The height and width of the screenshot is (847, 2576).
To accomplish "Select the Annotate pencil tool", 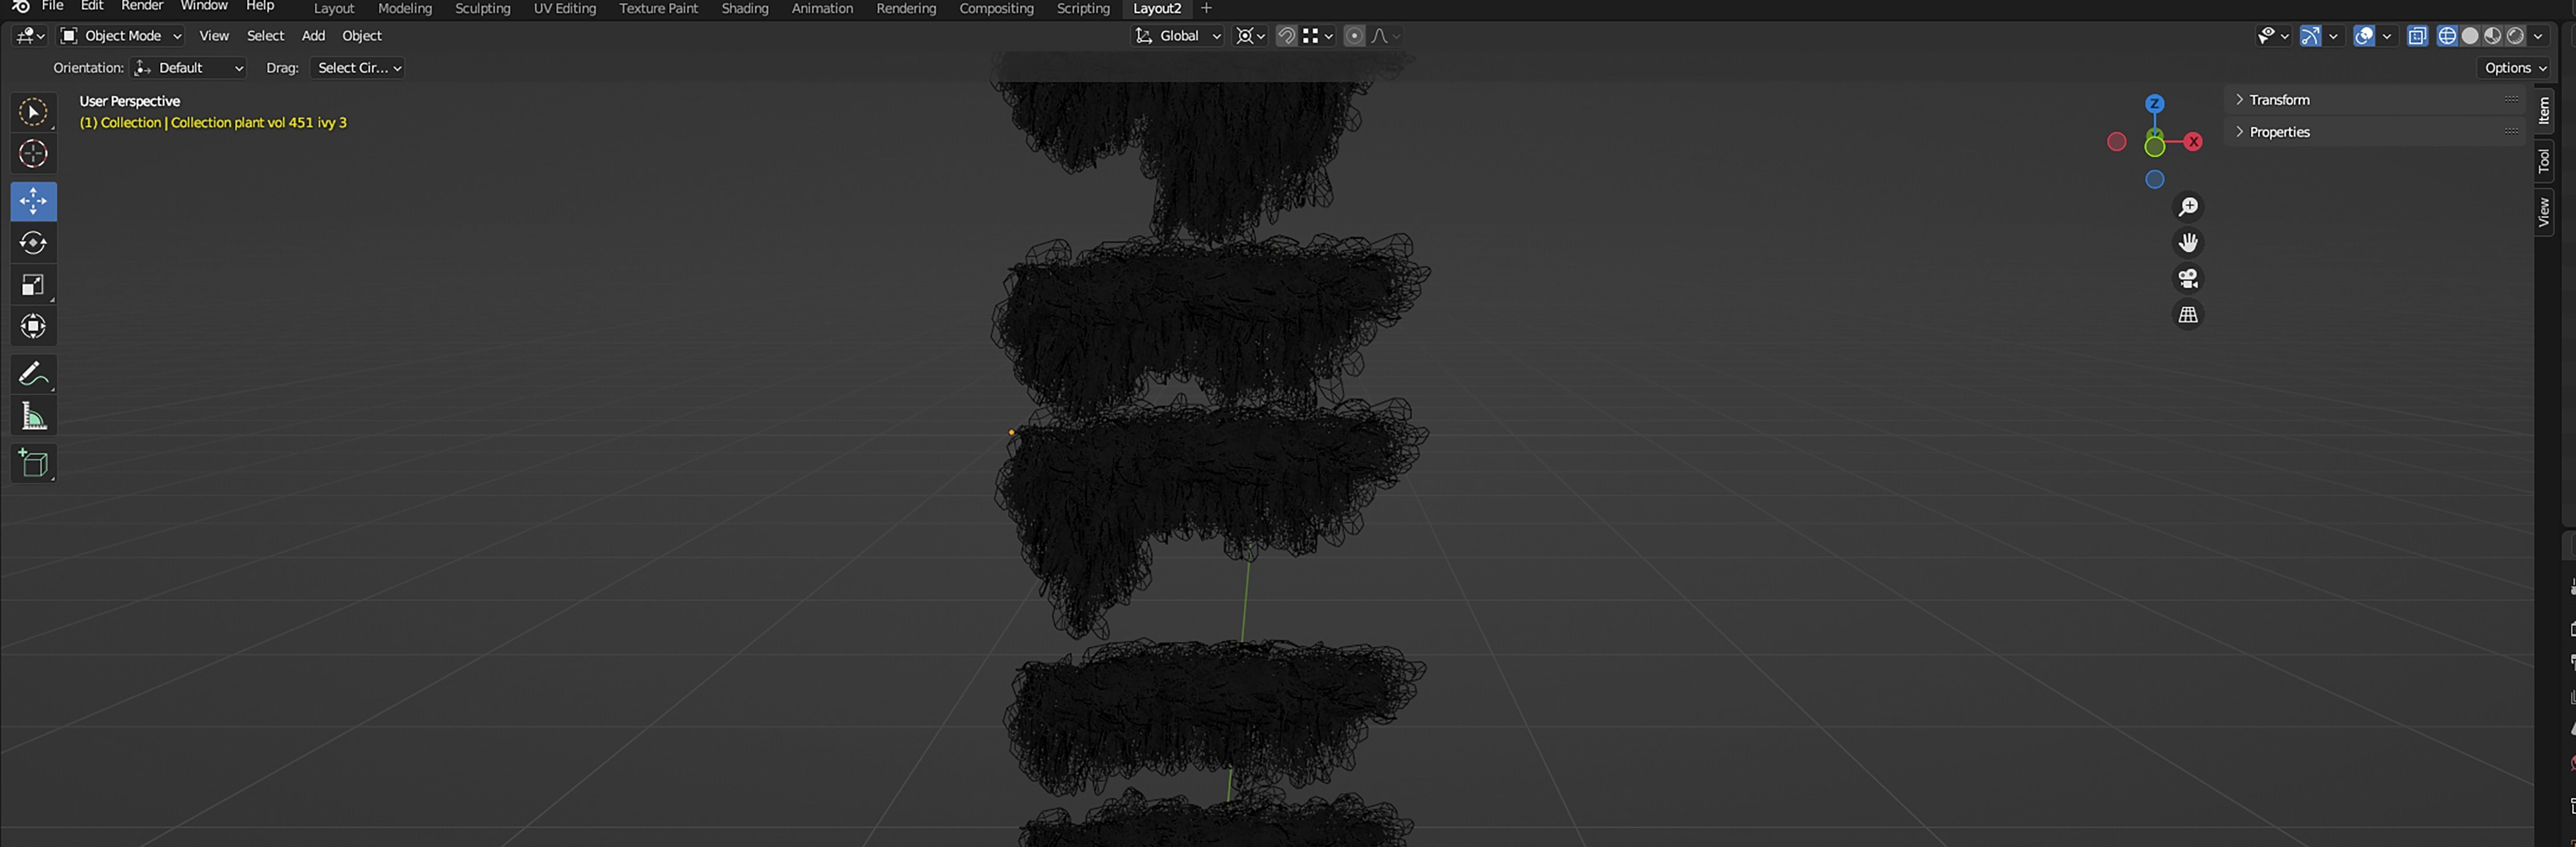I will [x=33, y=374].
